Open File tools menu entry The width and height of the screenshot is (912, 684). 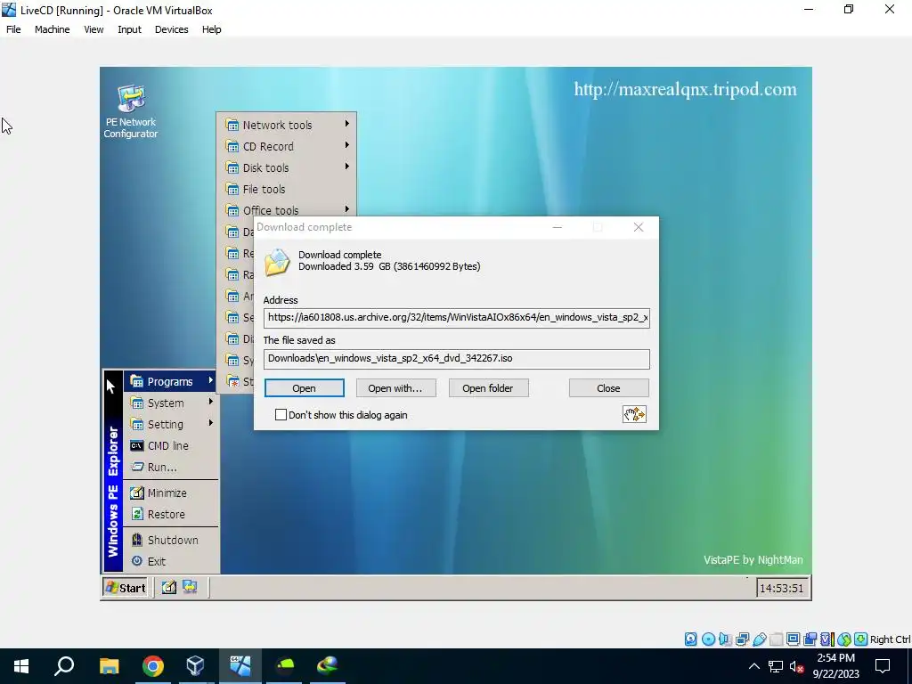286,189
